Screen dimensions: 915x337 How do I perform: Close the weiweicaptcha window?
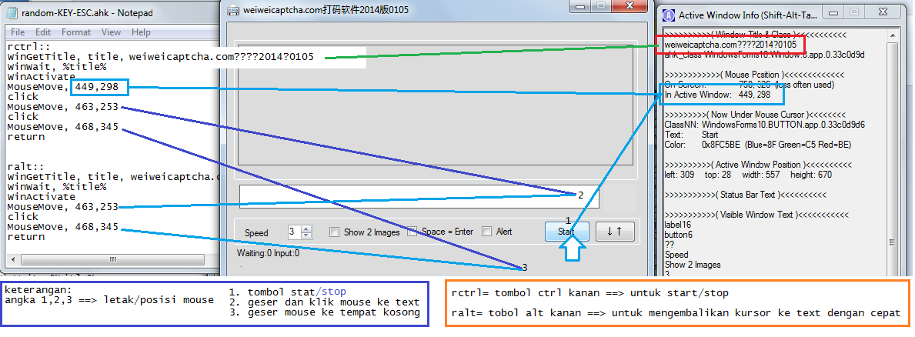coord(629,7)
